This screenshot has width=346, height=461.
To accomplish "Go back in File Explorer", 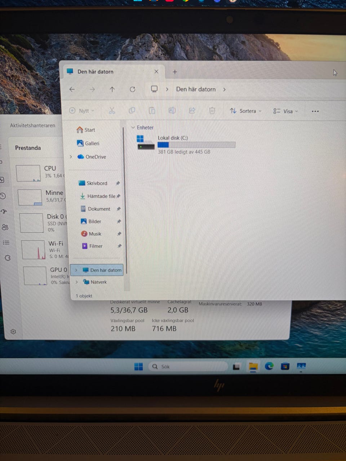I will tap(72, 89).
